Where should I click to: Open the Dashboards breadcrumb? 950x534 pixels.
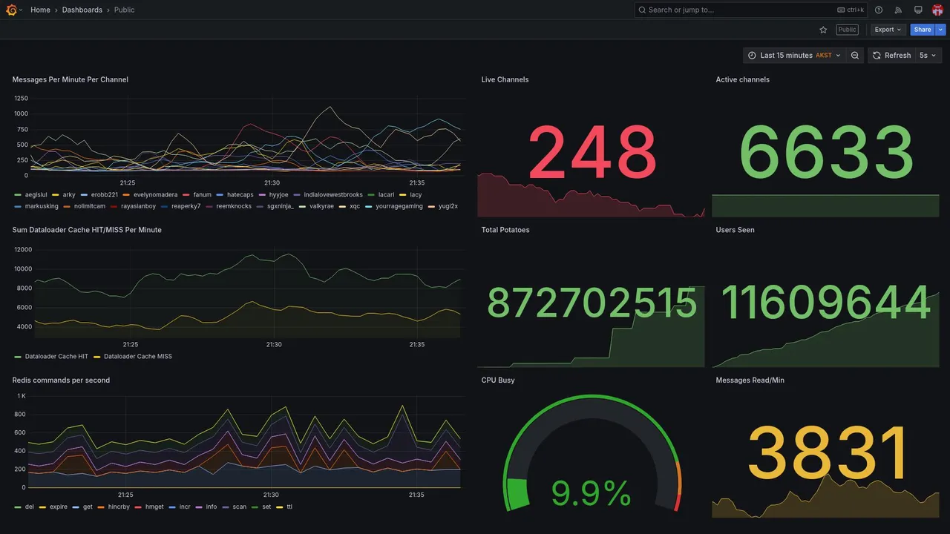pos(82,10)
